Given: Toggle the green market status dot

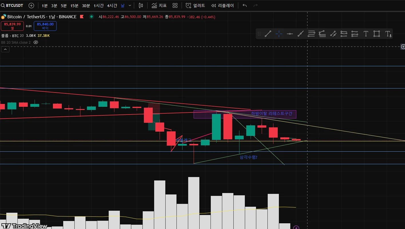Looking at the screenshot, I should pos(92,17).
